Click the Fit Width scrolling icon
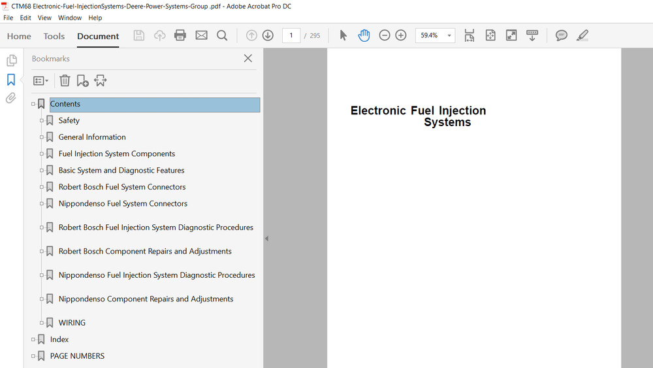 [470, 35]
